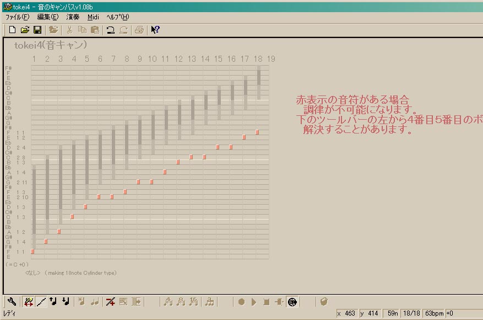Screen dimensions: 483x320
Task: Toggle the spiral loop playback button
Action: tap(292, 301)
